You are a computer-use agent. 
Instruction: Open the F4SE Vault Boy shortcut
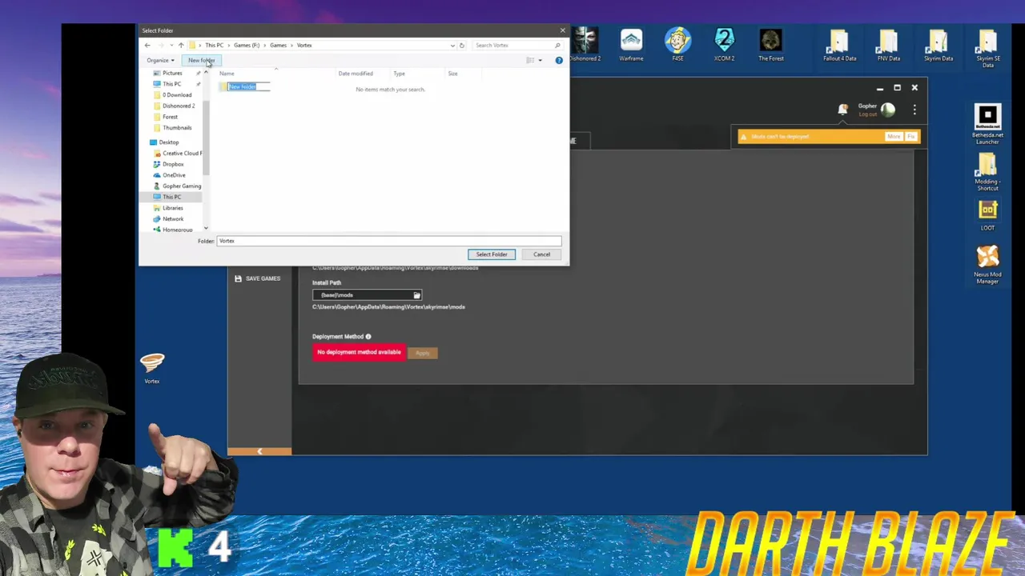pyautogui.click(x=677, y=45)
